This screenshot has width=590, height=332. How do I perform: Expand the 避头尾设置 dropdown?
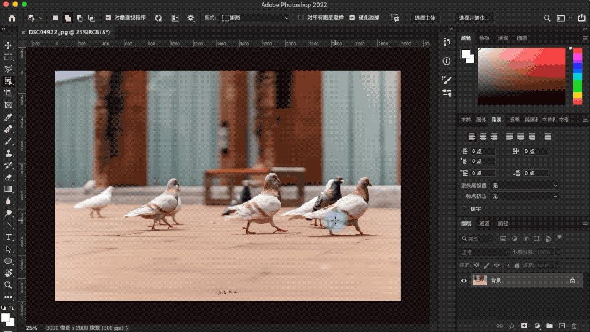coord(524,185)
